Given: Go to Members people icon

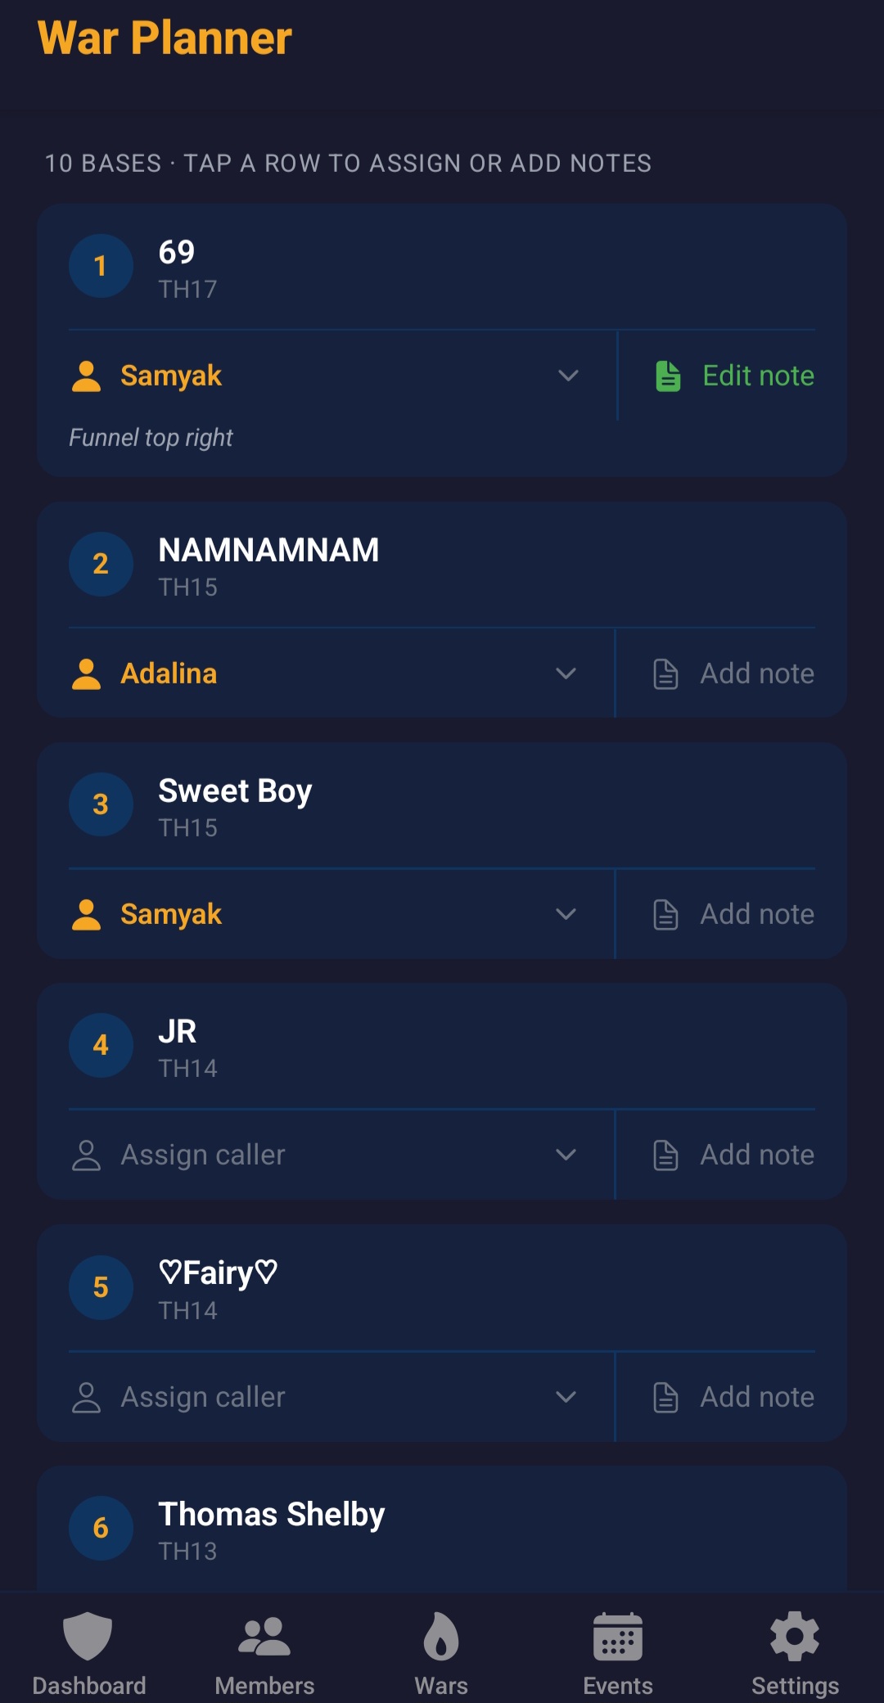Looking at the screenshot, I should tap(264, 1637).
